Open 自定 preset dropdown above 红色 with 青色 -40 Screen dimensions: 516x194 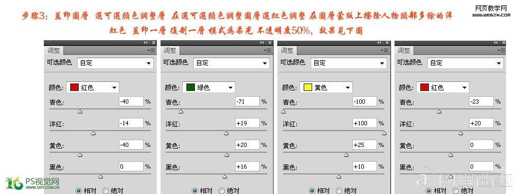click(115, 63)
